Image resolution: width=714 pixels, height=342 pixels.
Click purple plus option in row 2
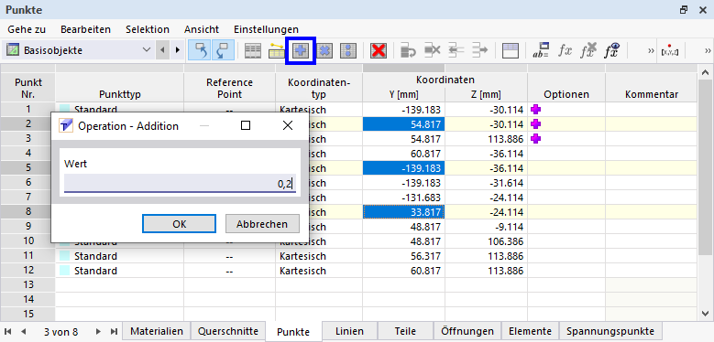coord(536,124)
